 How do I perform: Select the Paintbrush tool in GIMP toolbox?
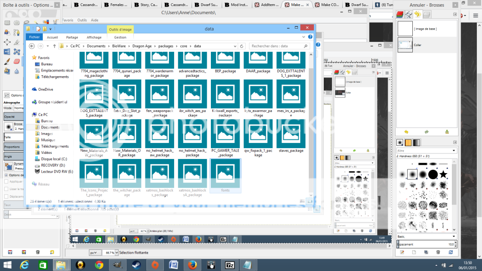pos(7,61)
